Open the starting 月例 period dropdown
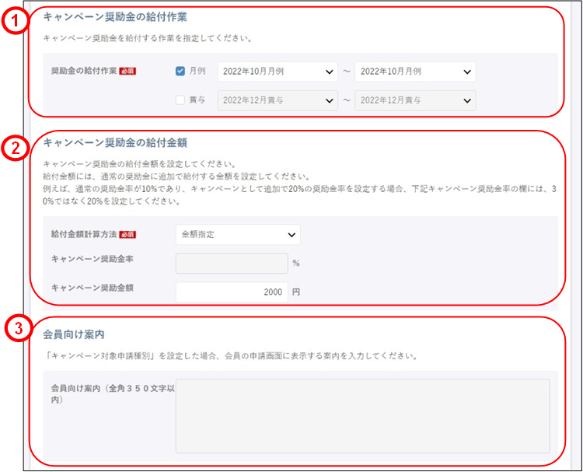This screenshot has height=472, width=583. (x=277, y=72)
